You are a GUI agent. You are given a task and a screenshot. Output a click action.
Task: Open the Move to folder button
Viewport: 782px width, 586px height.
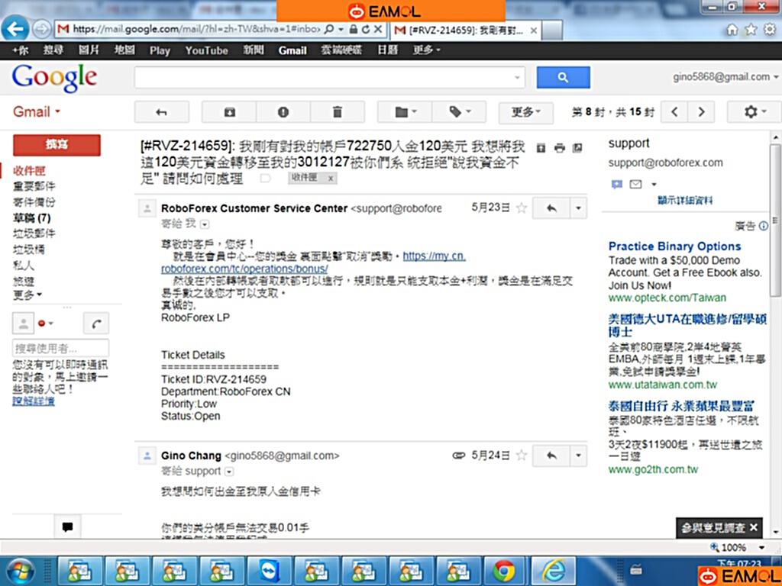pos(405,112)
